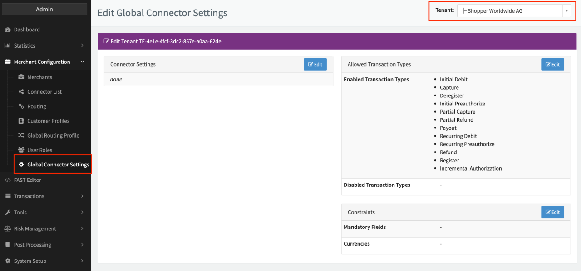Image resolution: width=581 pixels, height=271 pixels.
Task: Click the Merchants briefcase icon
Action: [21, 77]
